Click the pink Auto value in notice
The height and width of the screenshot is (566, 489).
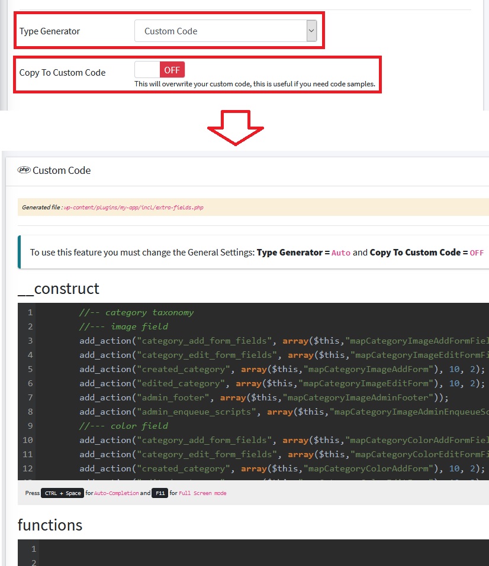click(340, 253)
